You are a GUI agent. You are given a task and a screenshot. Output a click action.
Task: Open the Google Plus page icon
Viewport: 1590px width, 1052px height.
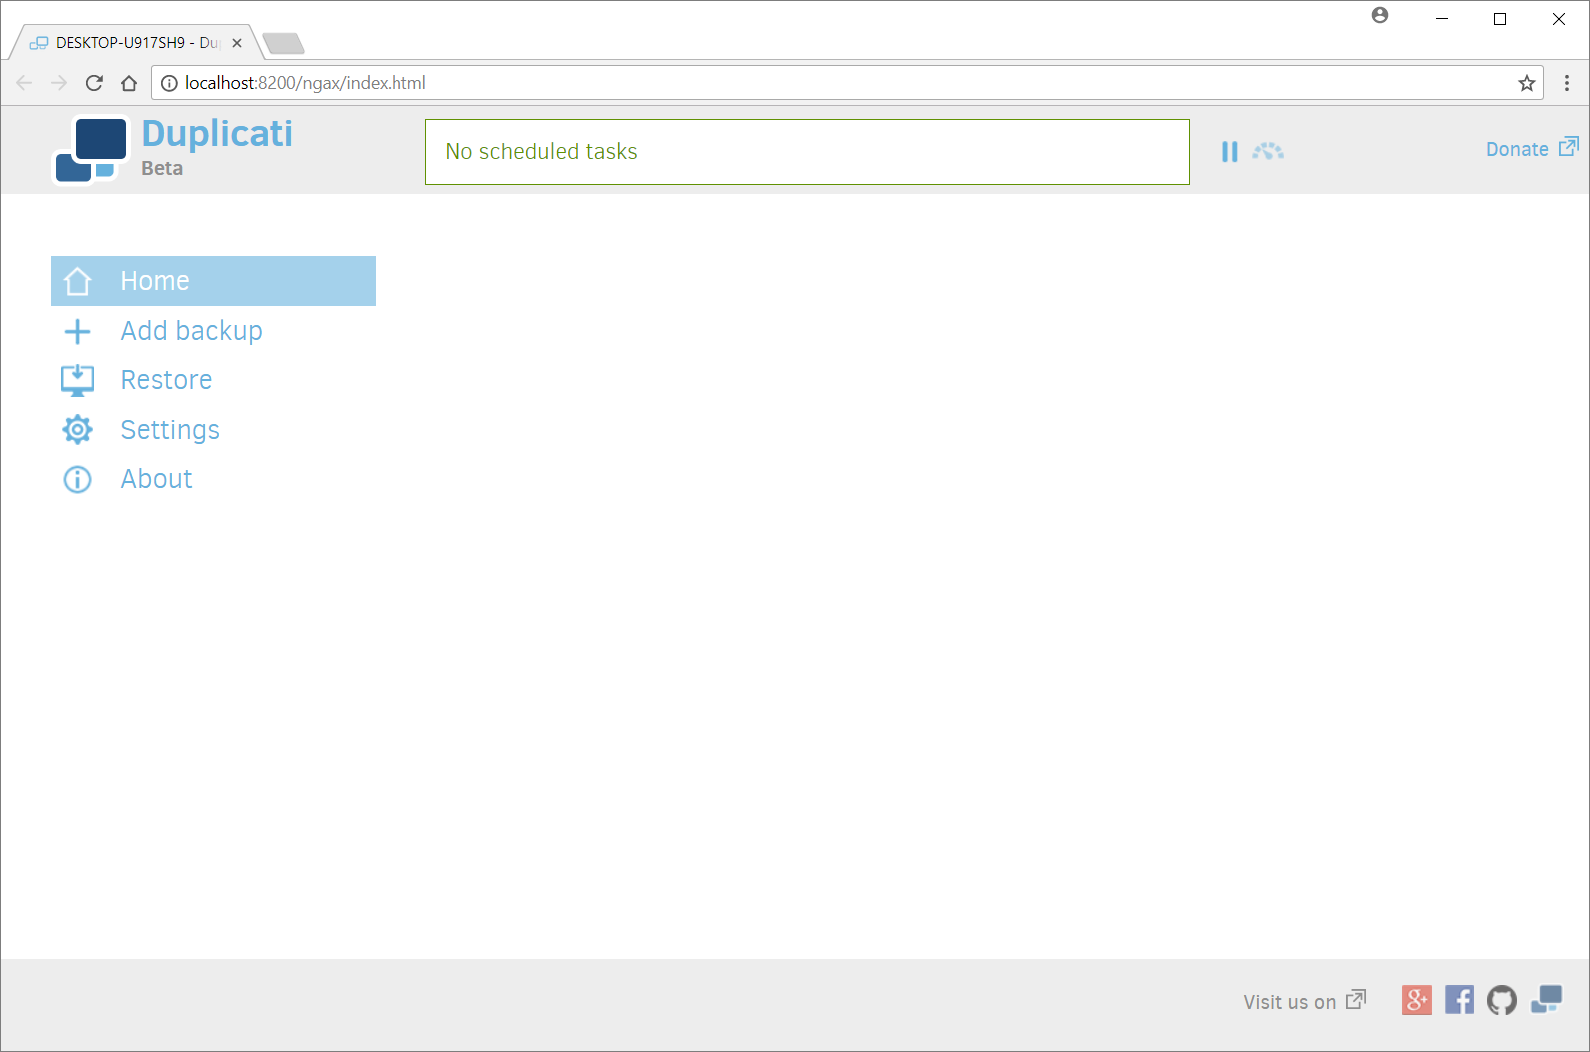(1416, 999)
